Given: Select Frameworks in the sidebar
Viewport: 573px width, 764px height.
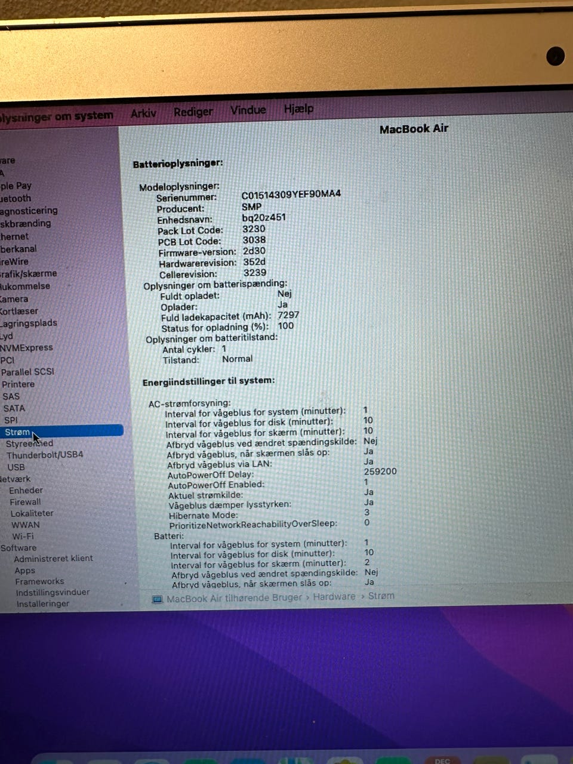Looking at the screenshot, I should click(39, 581).
